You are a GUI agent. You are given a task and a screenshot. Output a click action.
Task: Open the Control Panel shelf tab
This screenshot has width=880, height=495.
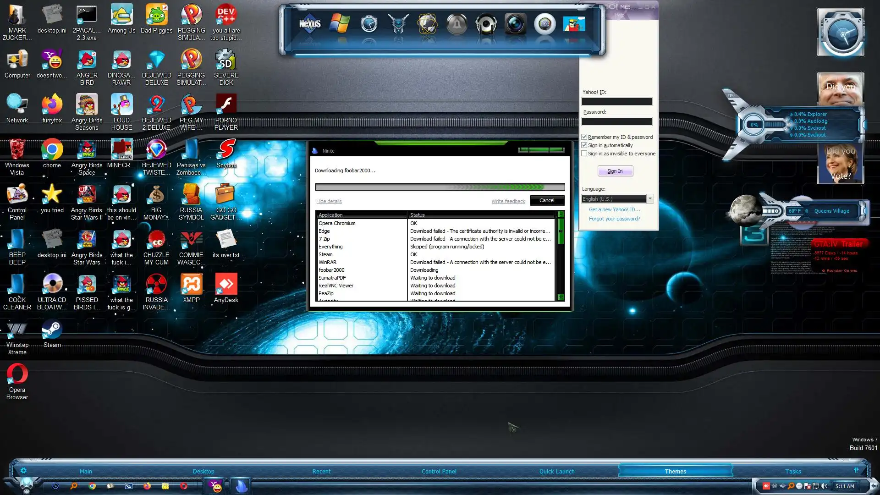click(439, 471)
